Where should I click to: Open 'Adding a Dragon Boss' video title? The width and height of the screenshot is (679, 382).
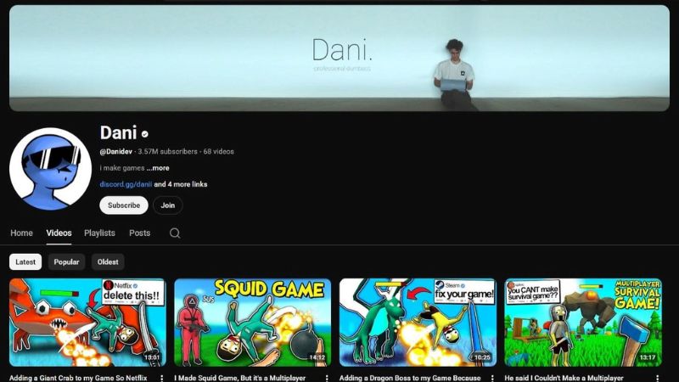(x=410, y=378)
